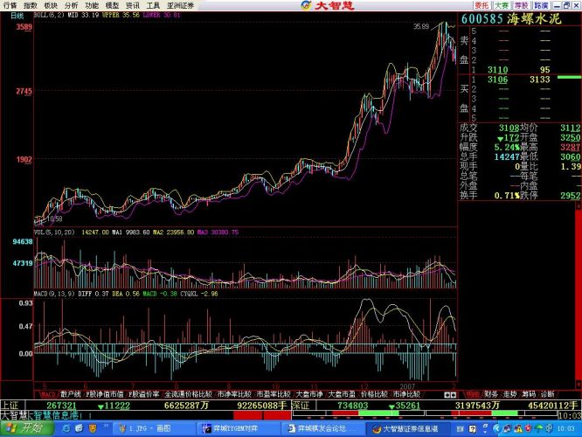Click the 委托 button at top right
The height and width of the screenshot is (437, 582).
482,5
